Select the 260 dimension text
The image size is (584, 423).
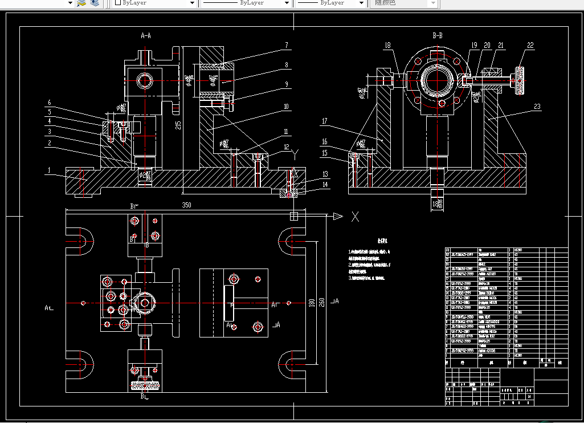pyautogui.click(x=322, y=302)
